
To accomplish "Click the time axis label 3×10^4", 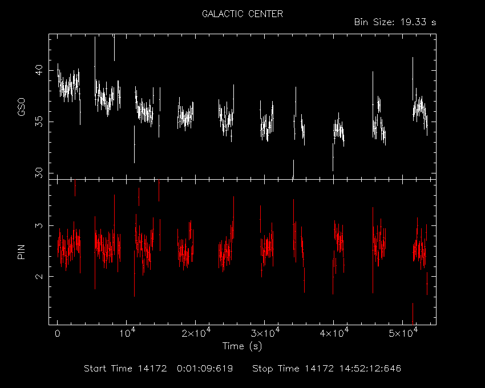I will [x=265, y=333].
